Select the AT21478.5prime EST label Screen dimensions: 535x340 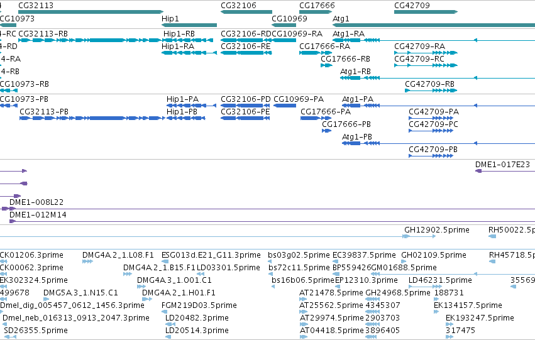click(x=331, y=293)
